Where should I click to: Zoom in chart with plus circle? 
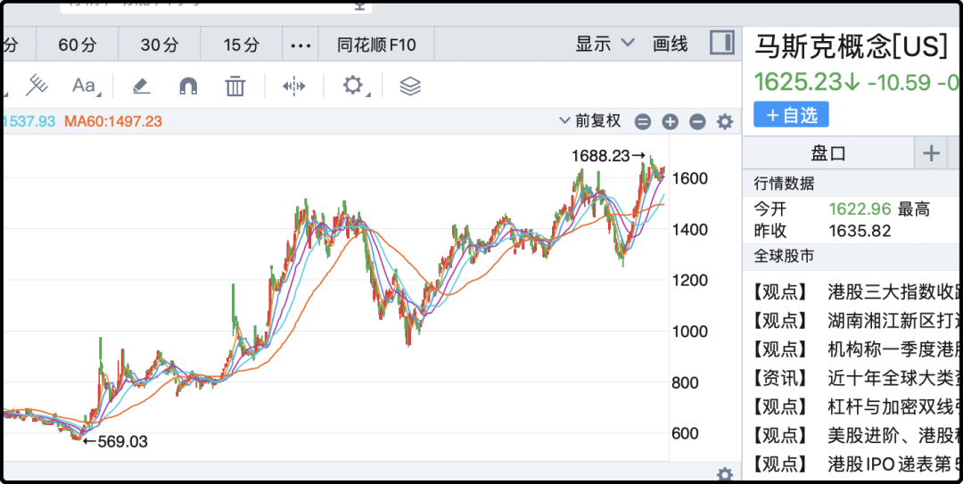tap(670, 121)
